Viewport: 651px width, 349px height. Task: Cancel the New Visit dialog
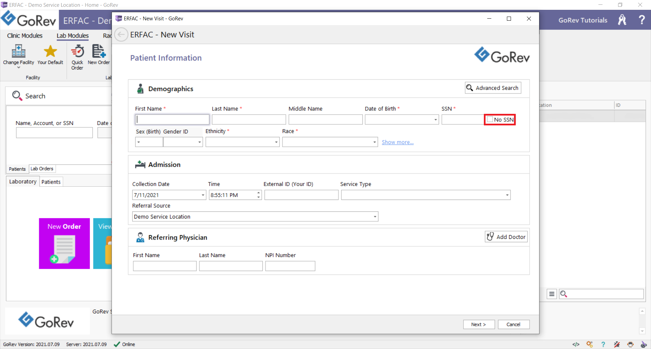513,324
